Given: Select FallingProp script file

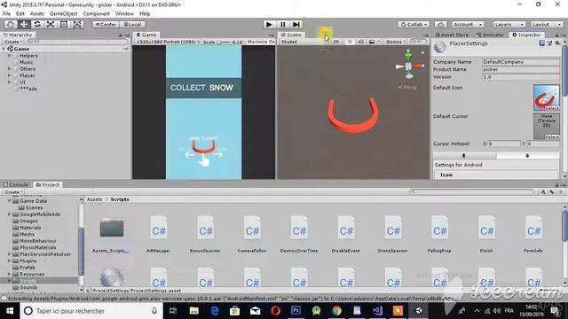Looking at the screenshot, I should pos(439,233).
